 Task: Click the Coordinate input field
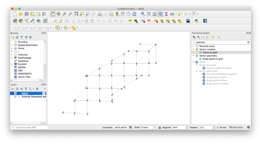[121, 127]
